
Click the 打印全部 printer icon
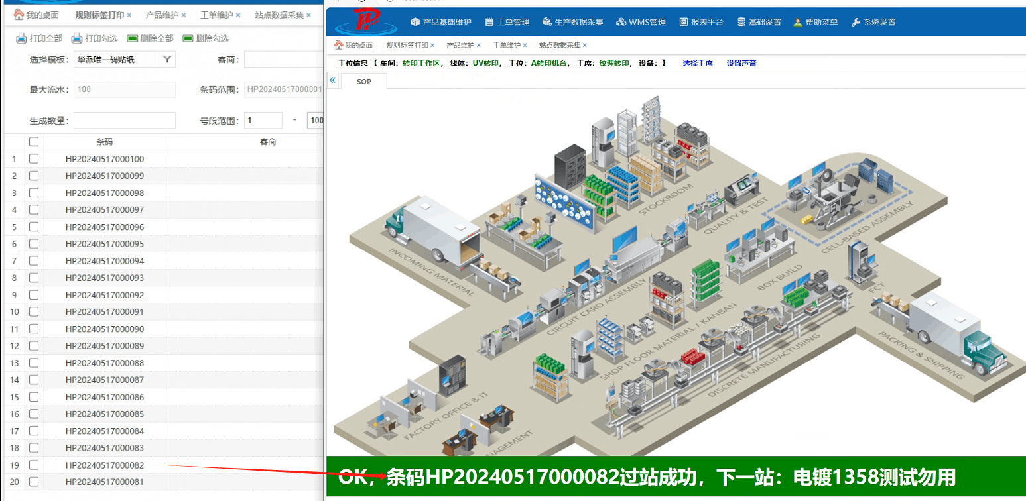click(21, 38)
